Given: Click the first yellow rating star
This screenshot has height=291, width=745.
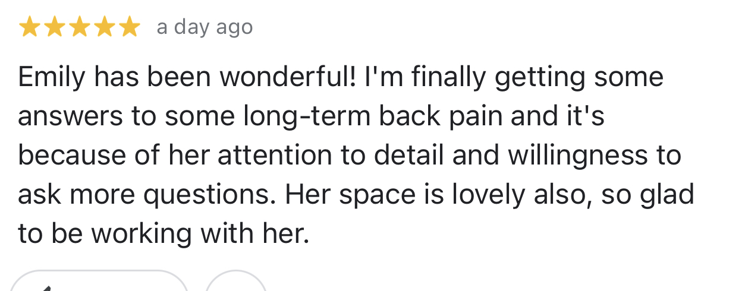Looking at the screenshot, I should [29, 27].
